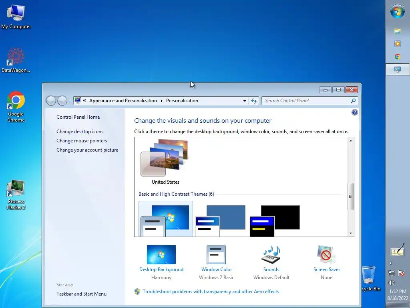Open the Action Center flag icon
This screenshot has height=308, width=410.
coord(401,273)
